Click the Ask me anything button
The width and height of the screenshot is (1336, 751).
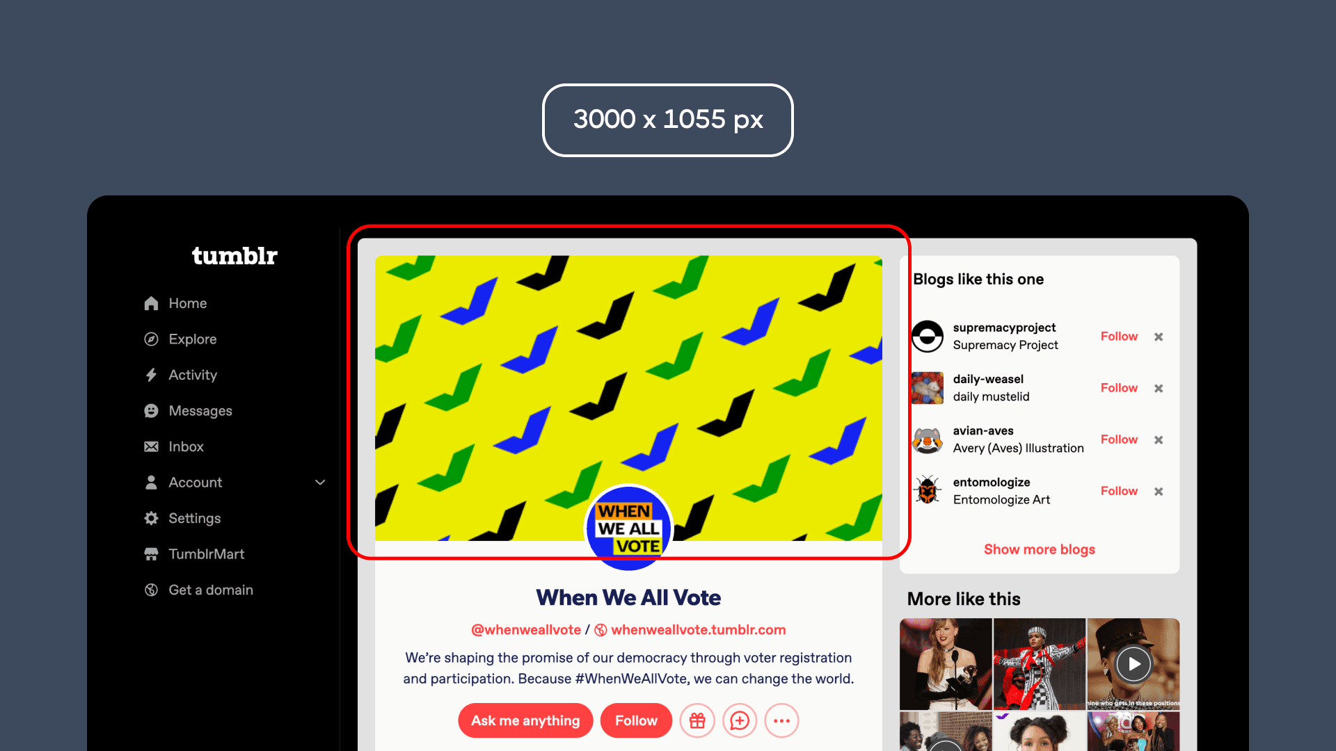click(x=526, y=720)
